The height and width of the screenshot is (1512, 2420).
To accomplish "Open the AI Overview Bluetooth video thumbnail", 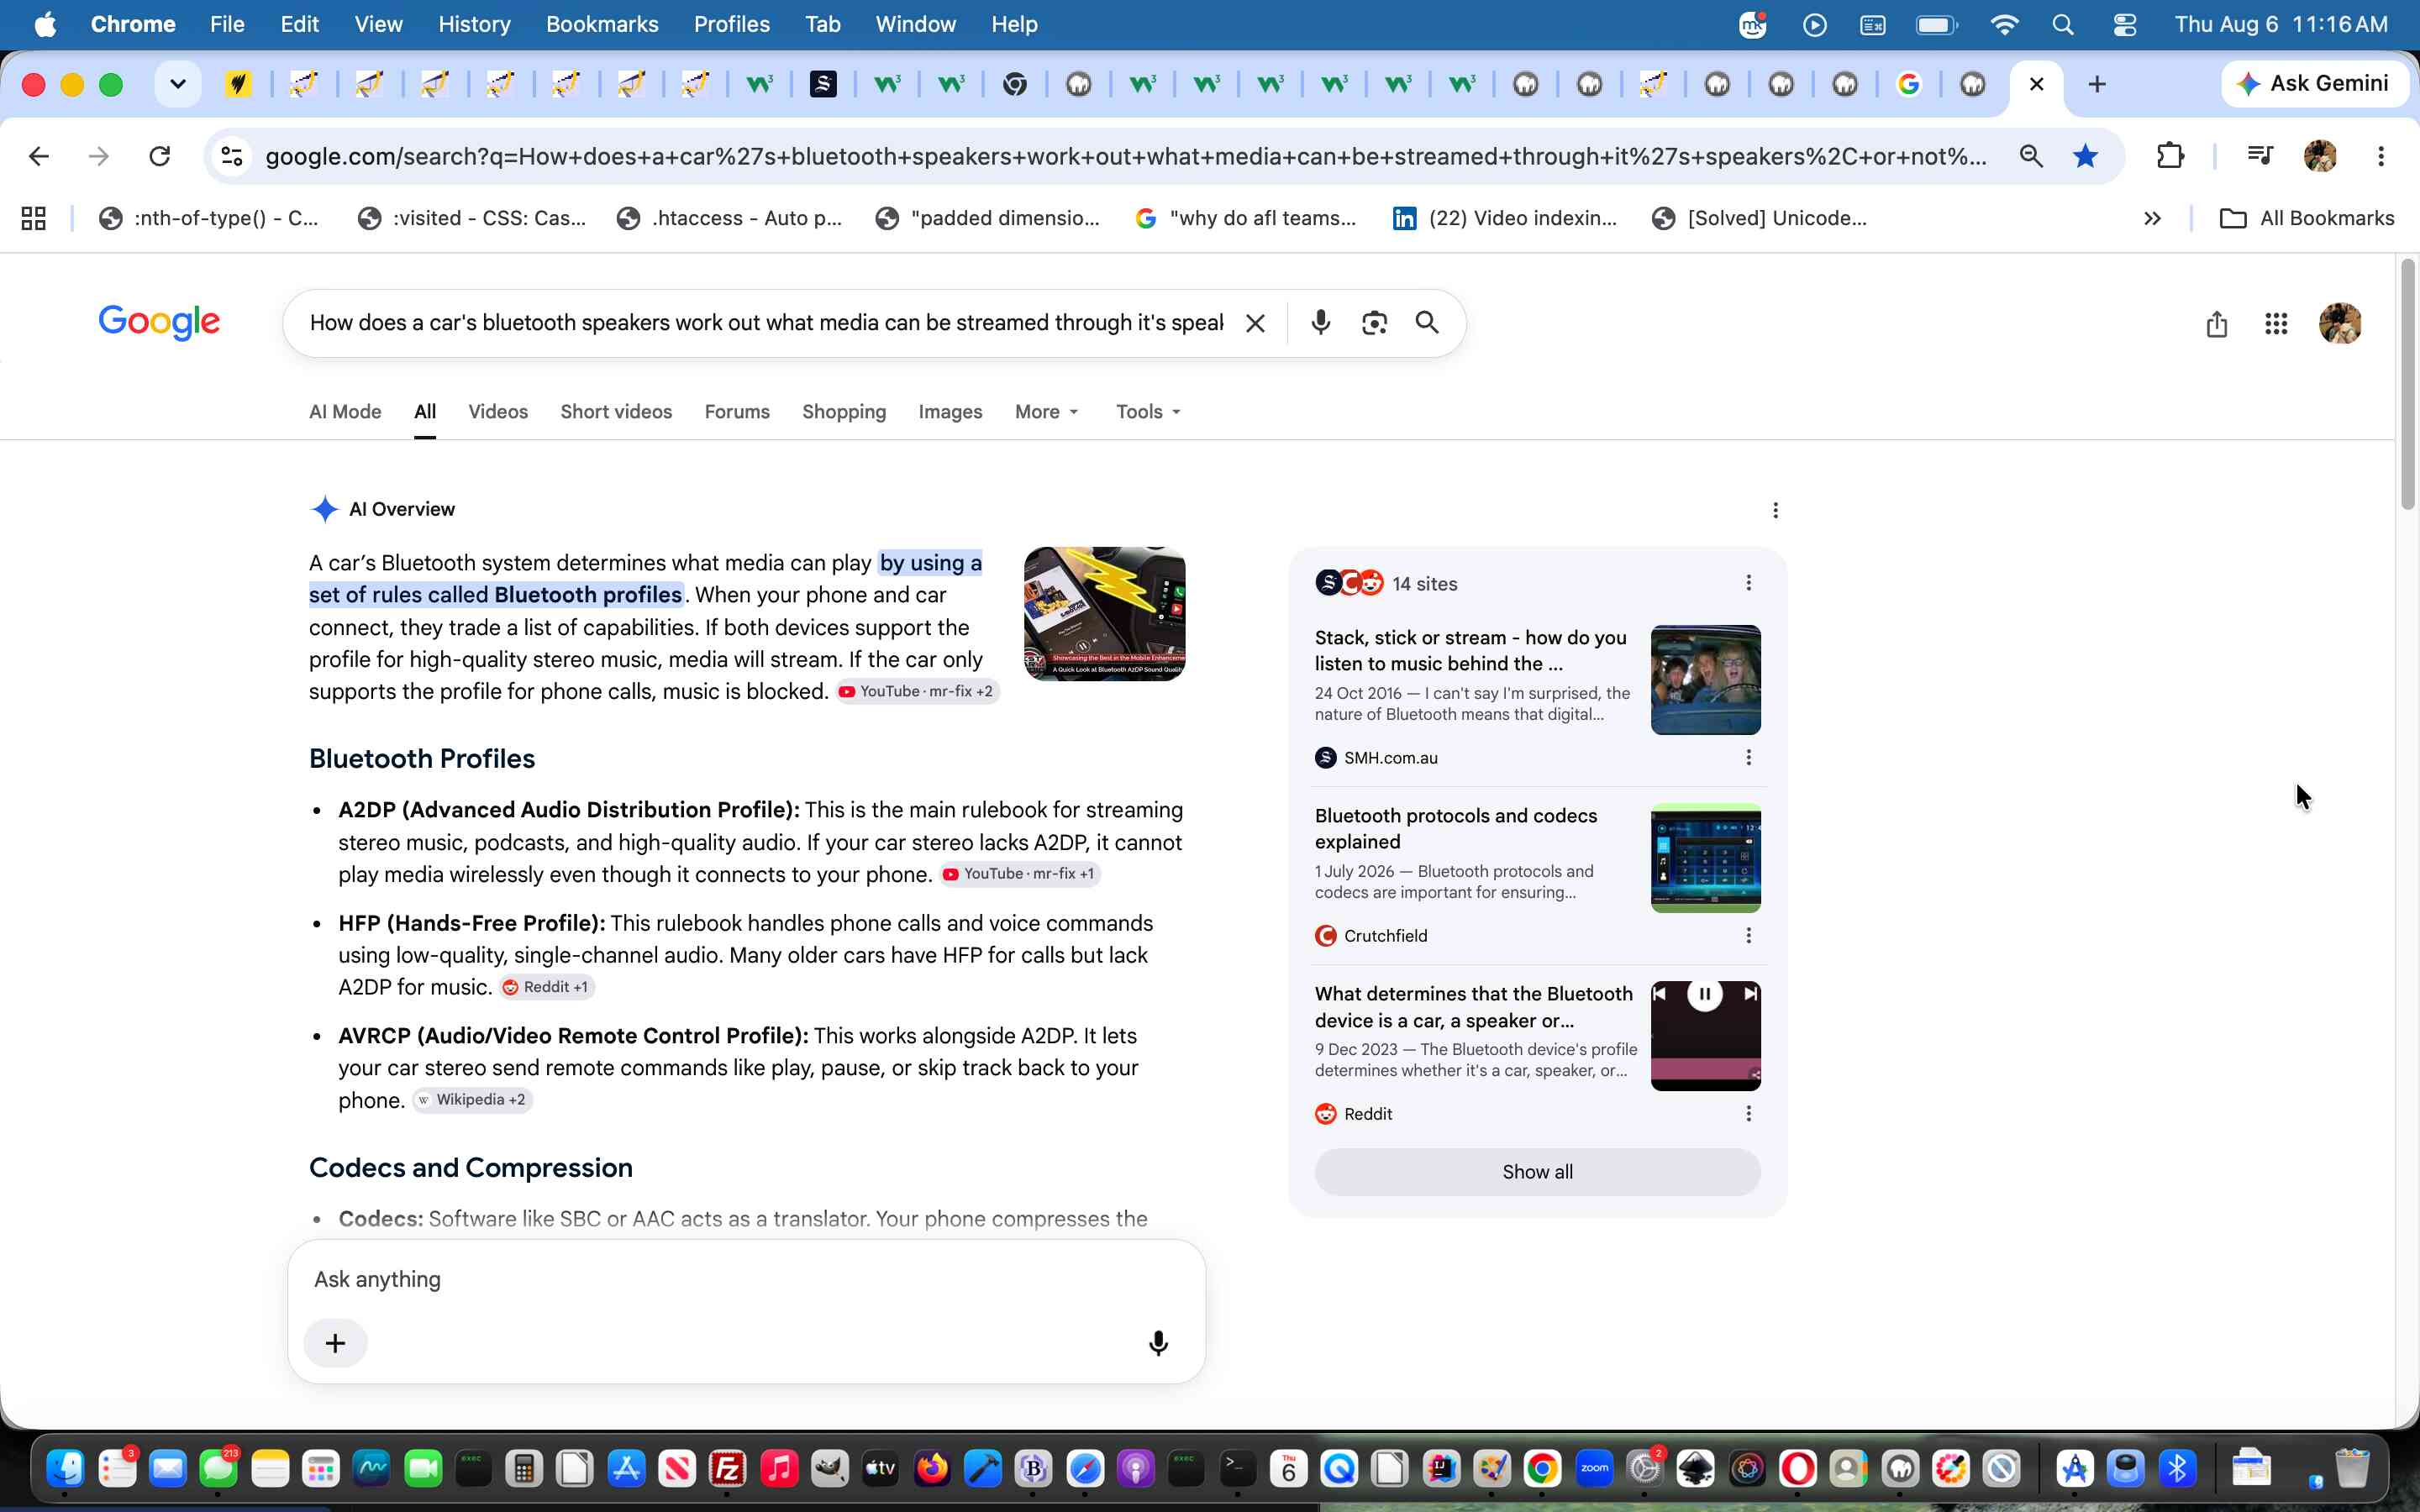I will 1104,614.
